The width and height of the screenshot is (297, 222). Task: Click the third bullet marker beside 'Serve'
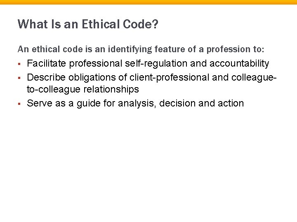tap(19, 103)
